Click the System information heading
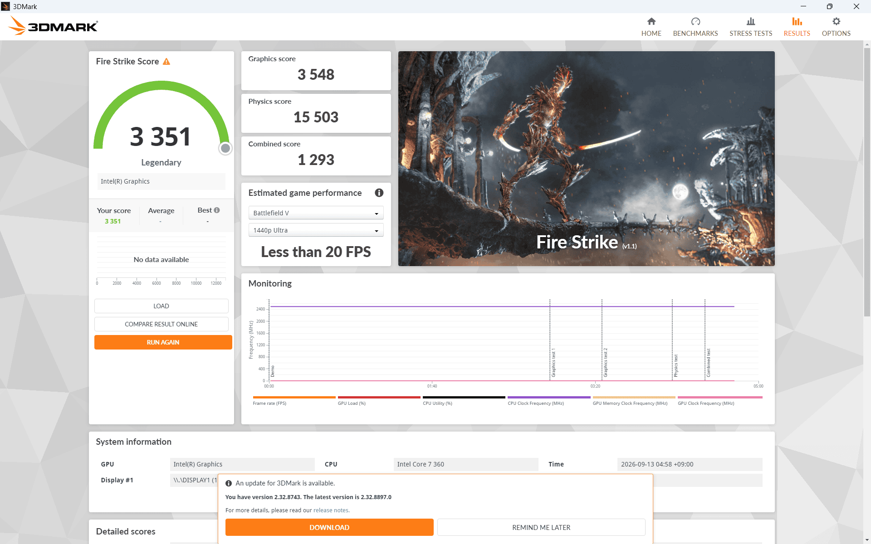The height and width of the screenshot is (544, 871). [133, 442]
